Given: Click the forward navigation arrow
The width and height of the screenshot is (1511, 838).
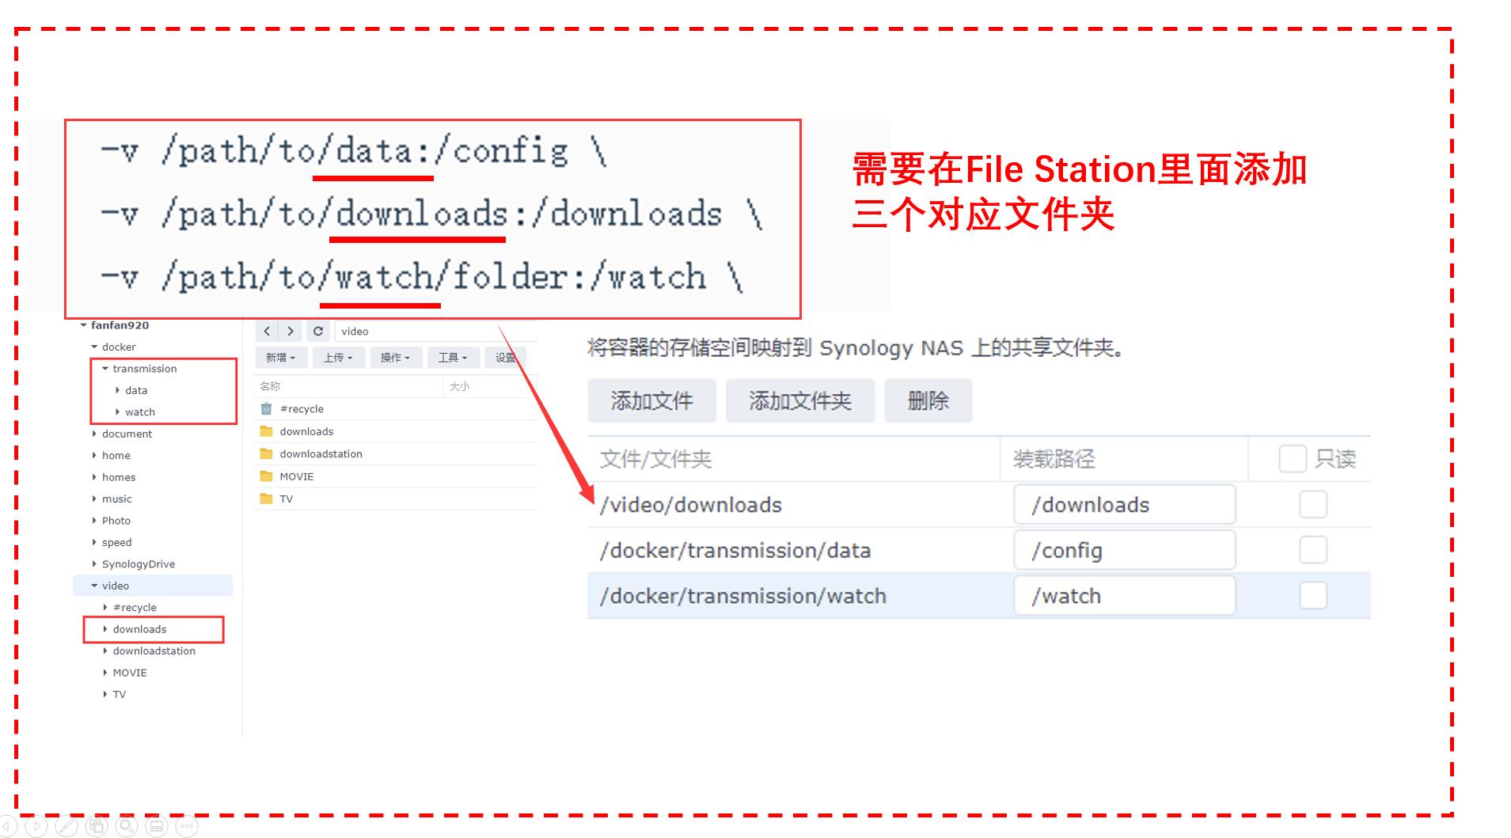Looking at the screenshot, I should (291, 331).
